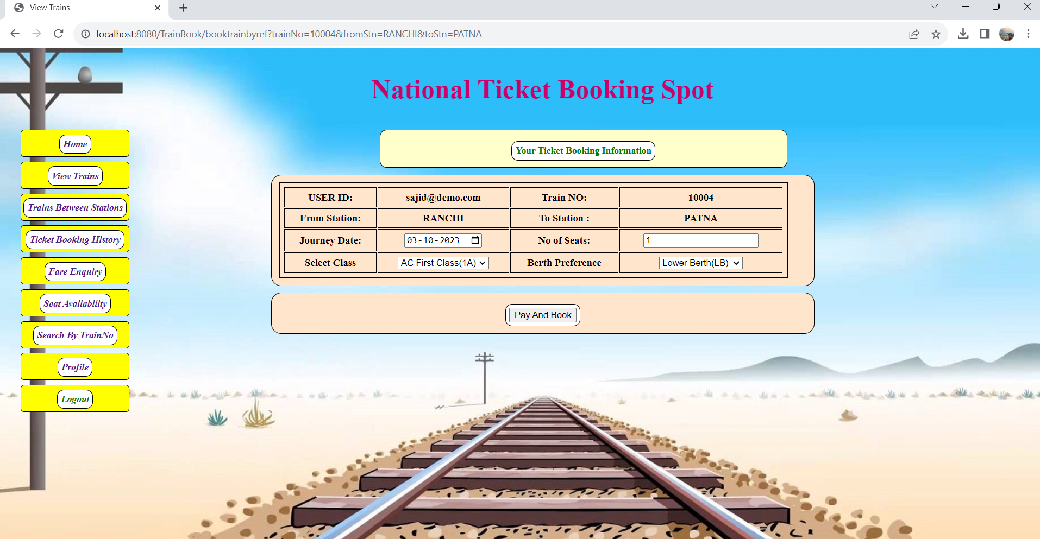This screenshot has height=539, width=1040.
Task: Open Chrome's three-dot menu icon
Action: point(1028,34)
